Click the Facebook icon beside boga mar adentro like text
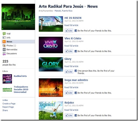 tap(76, 93)
